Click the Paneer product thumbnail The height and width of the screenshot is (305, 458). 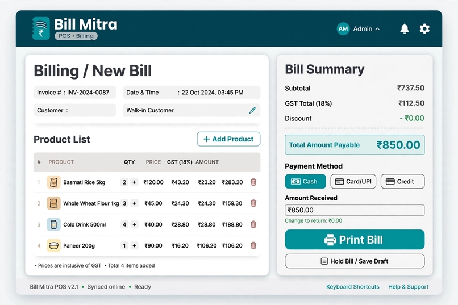pyautogui.click(x=53, y=245)
